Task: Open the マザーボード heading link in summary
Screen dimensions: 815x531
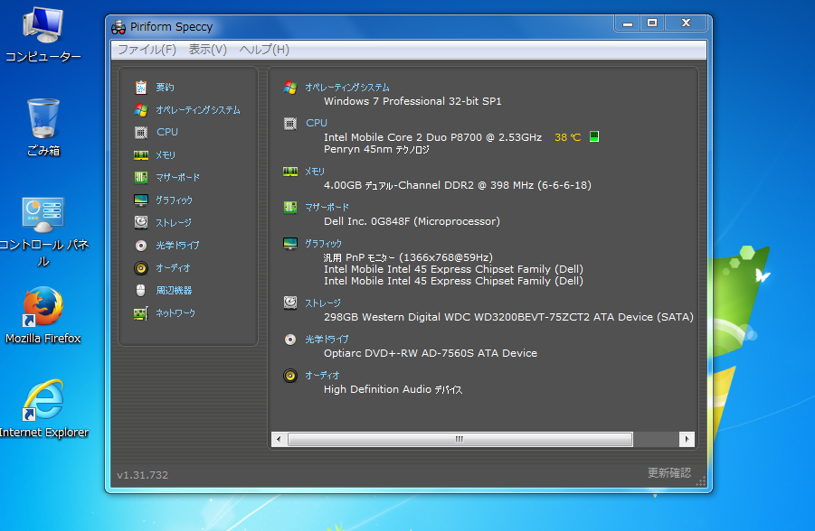Action: pos(327,208)
